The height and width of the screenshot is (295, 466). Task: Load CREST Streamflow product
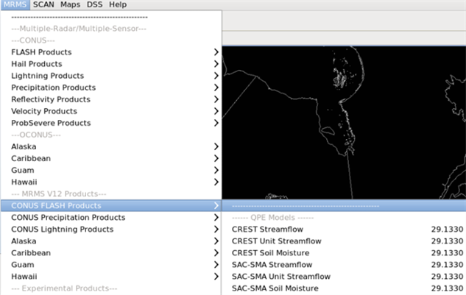click(x=344, y=230)
